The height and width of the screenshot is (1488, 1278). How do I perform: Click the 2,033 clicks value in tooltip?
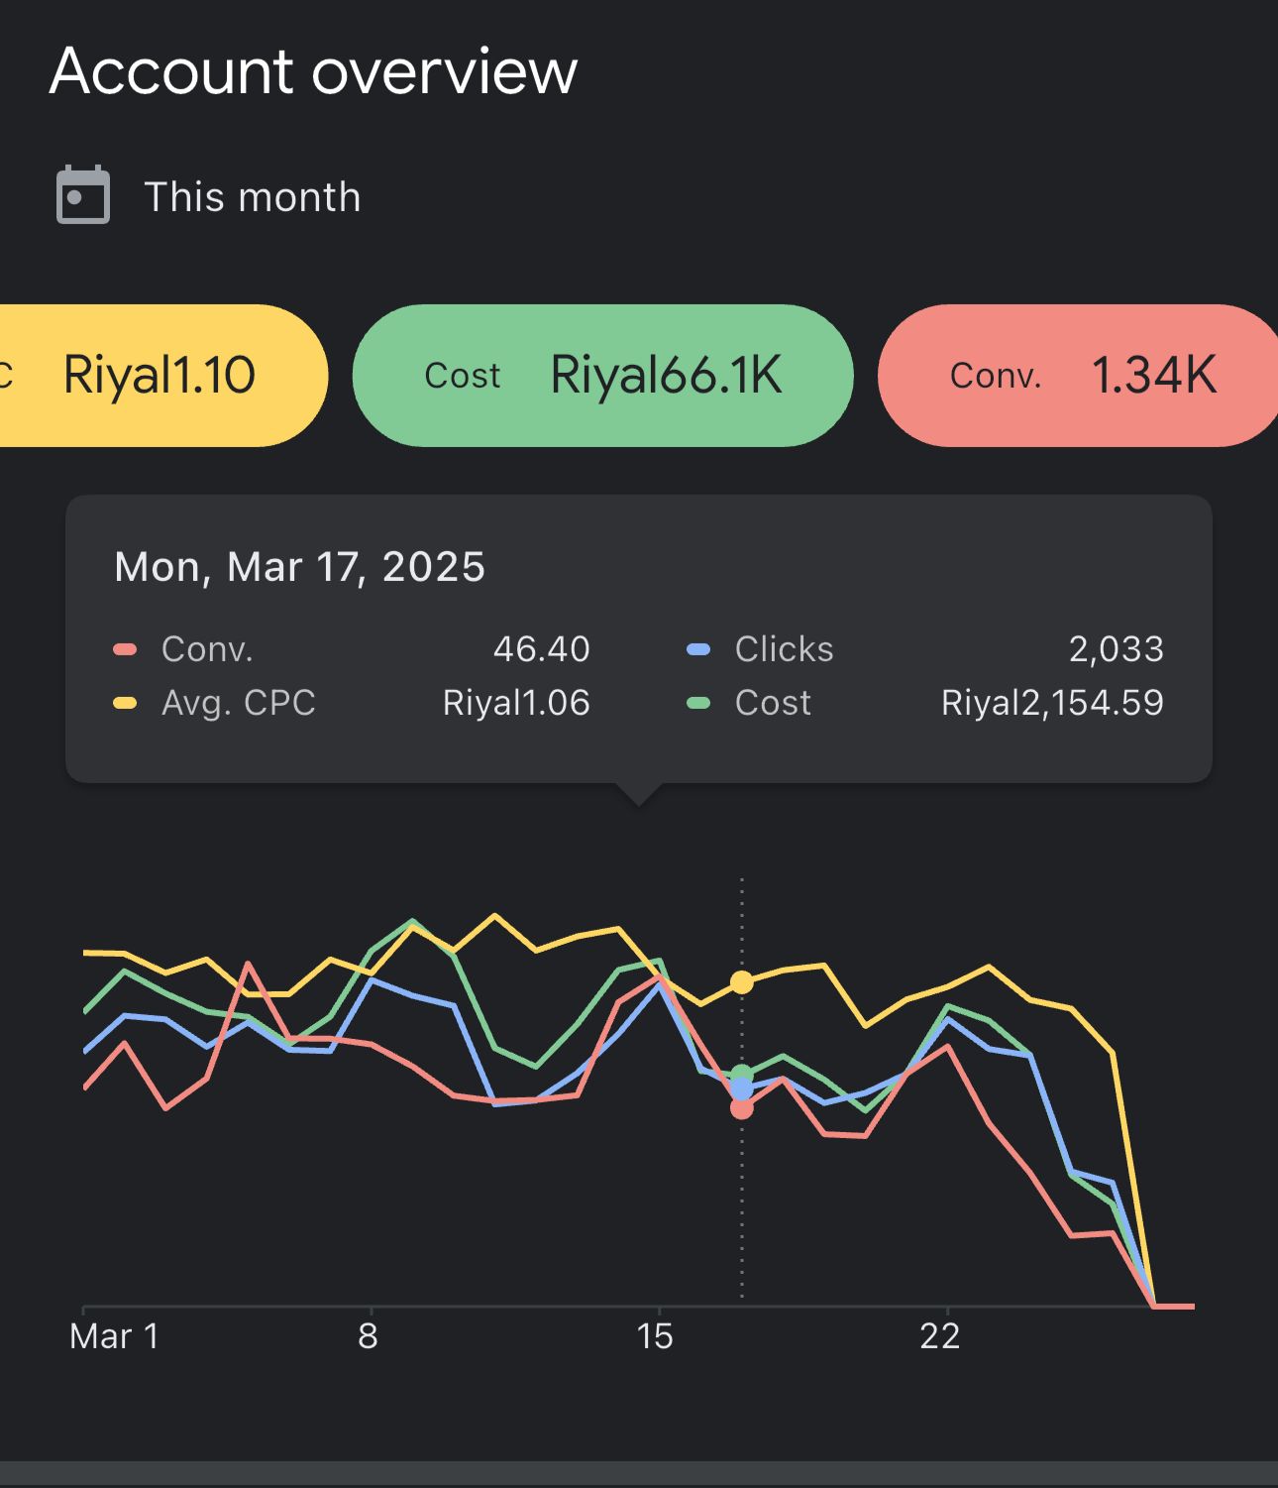[x=1116, y=649]
